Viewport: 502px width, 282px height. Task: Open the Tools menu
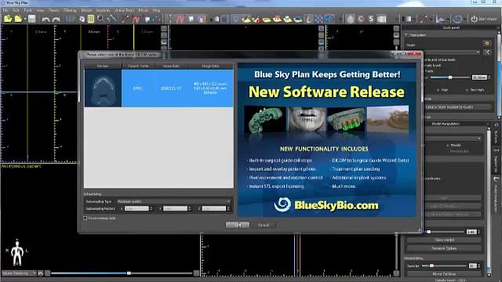tap(28, 10)
